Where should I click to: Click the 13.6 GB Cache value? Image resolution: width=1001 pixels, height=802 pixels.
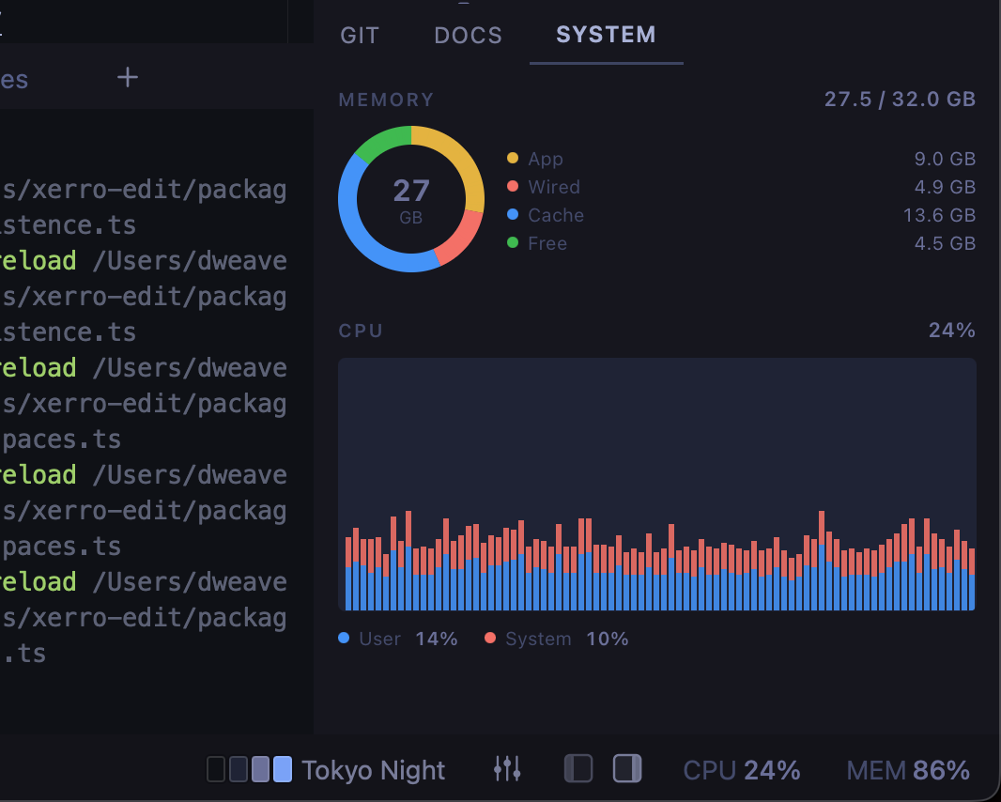pyautogui.click(x=939, y=214)
